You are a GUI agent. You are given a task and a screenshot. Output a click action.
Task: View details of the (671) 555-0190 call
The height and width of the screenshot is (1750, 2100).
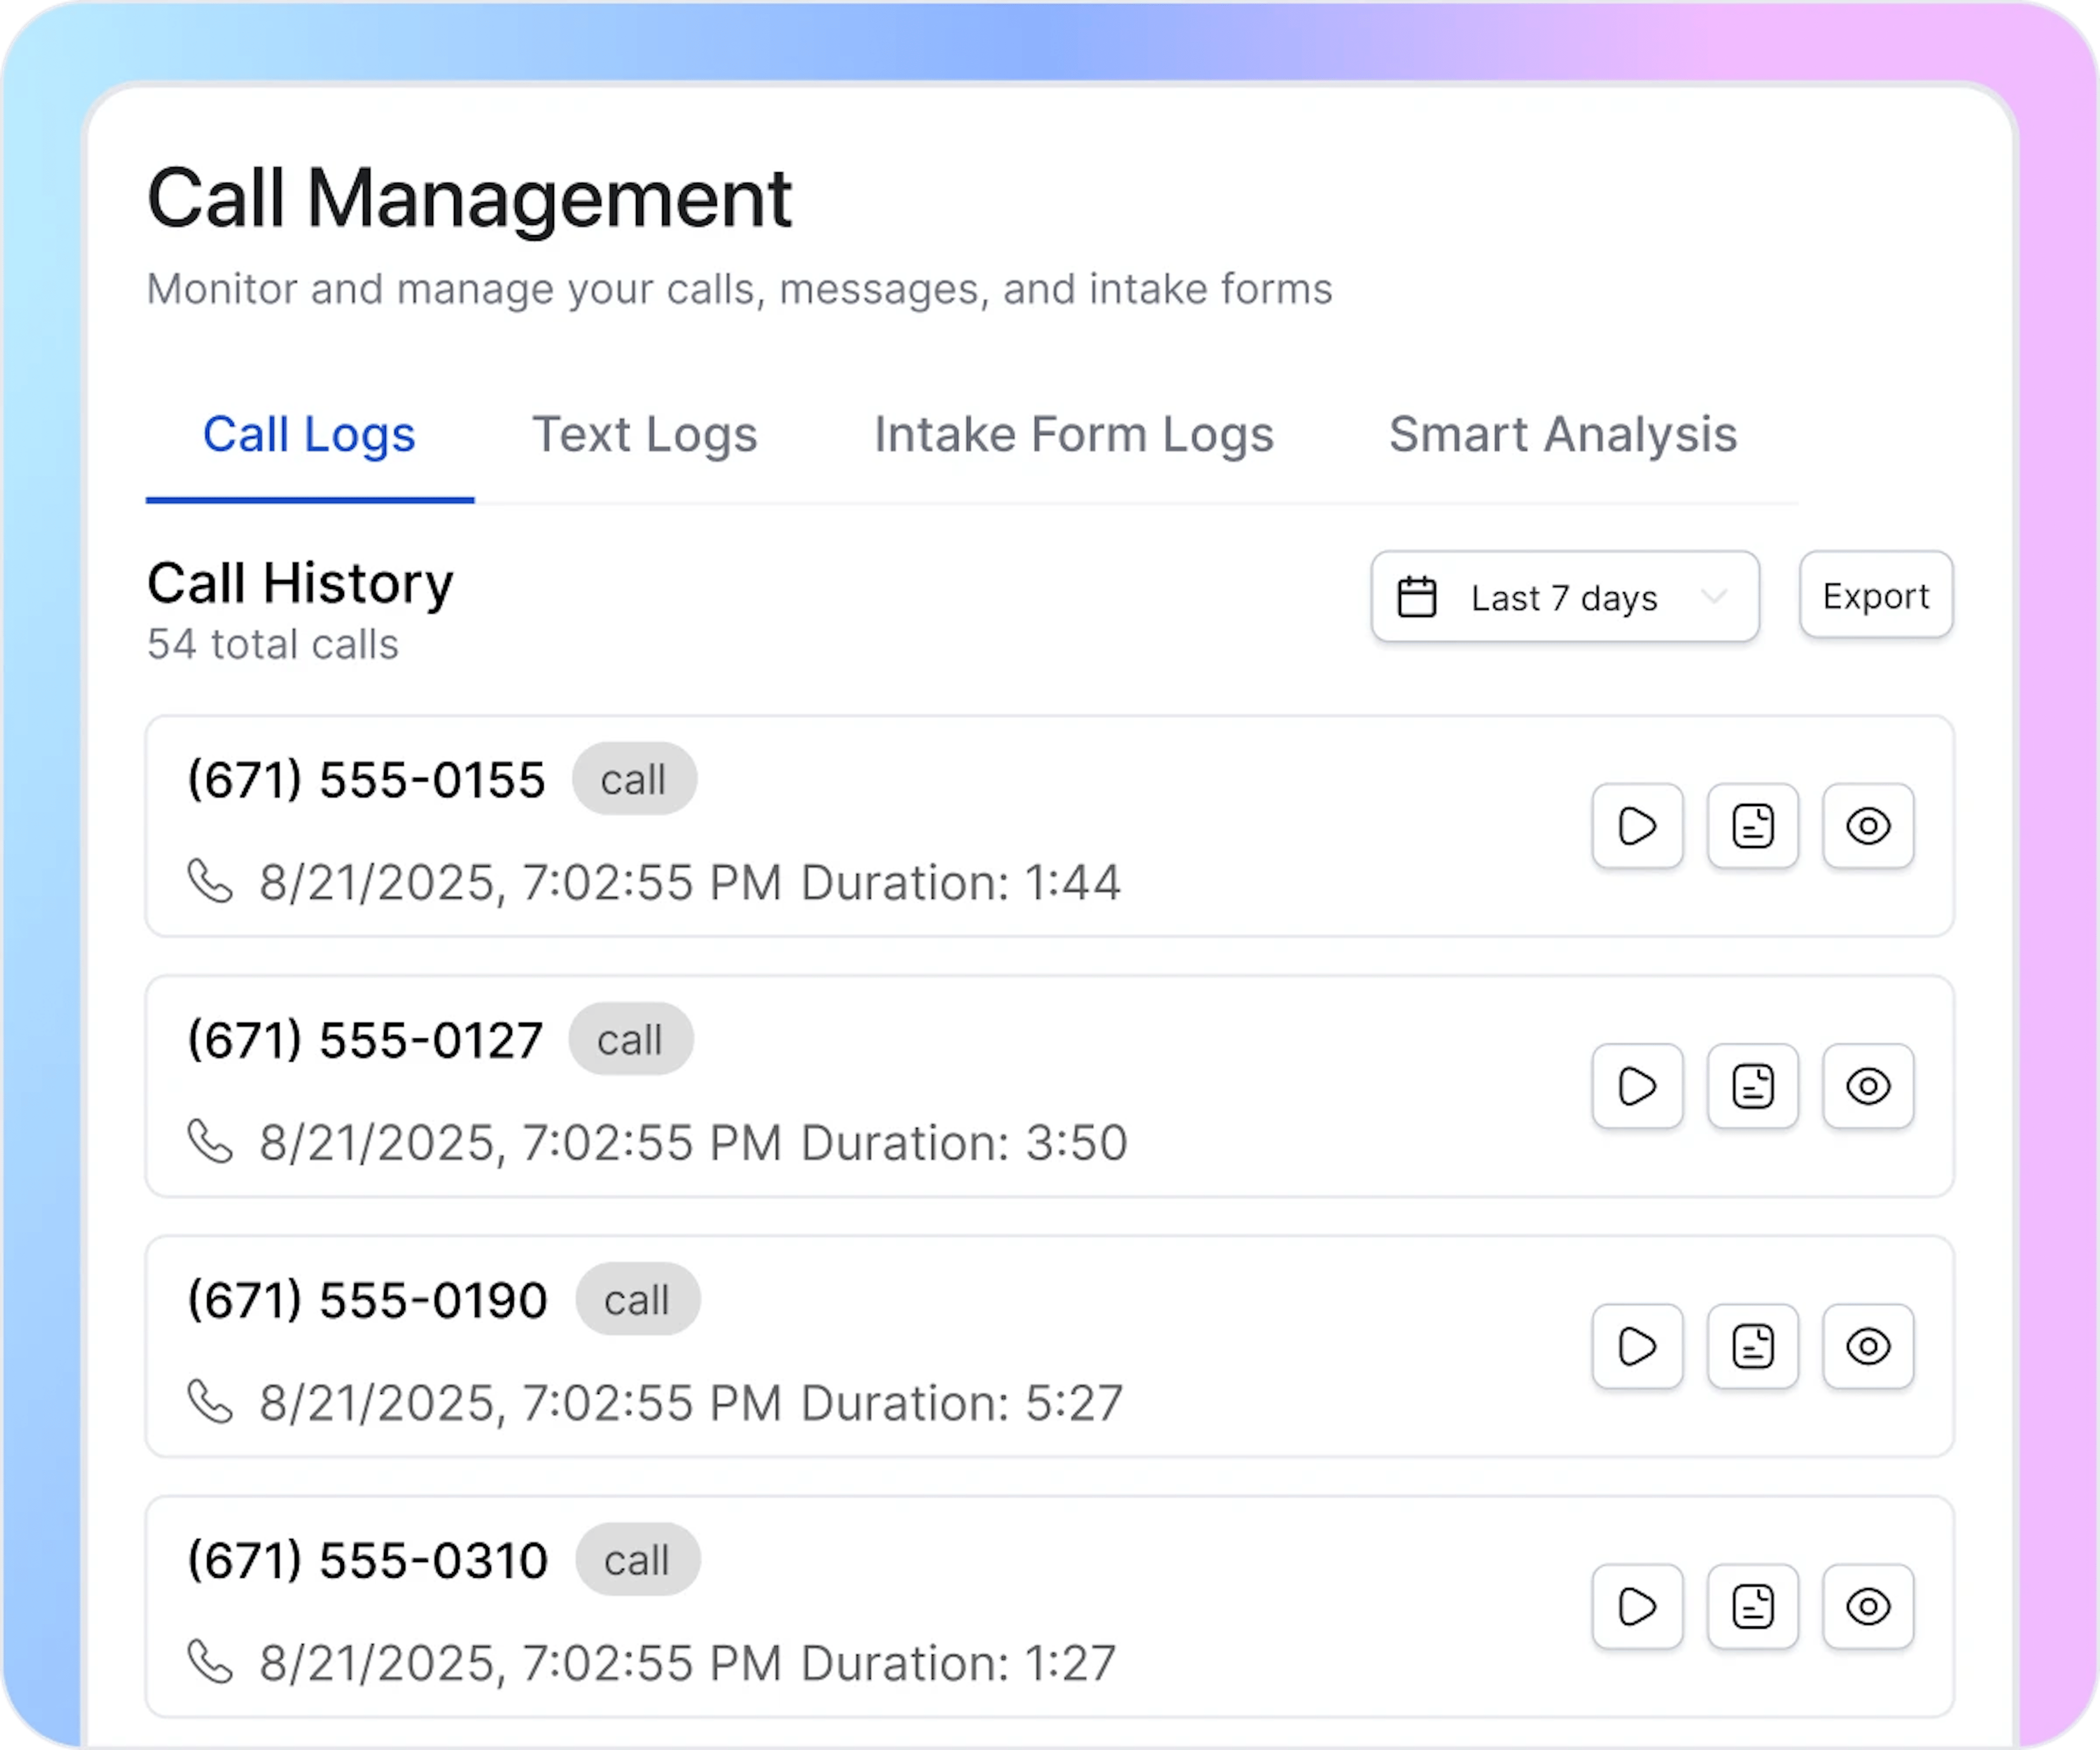(x=1868, y=1346)
